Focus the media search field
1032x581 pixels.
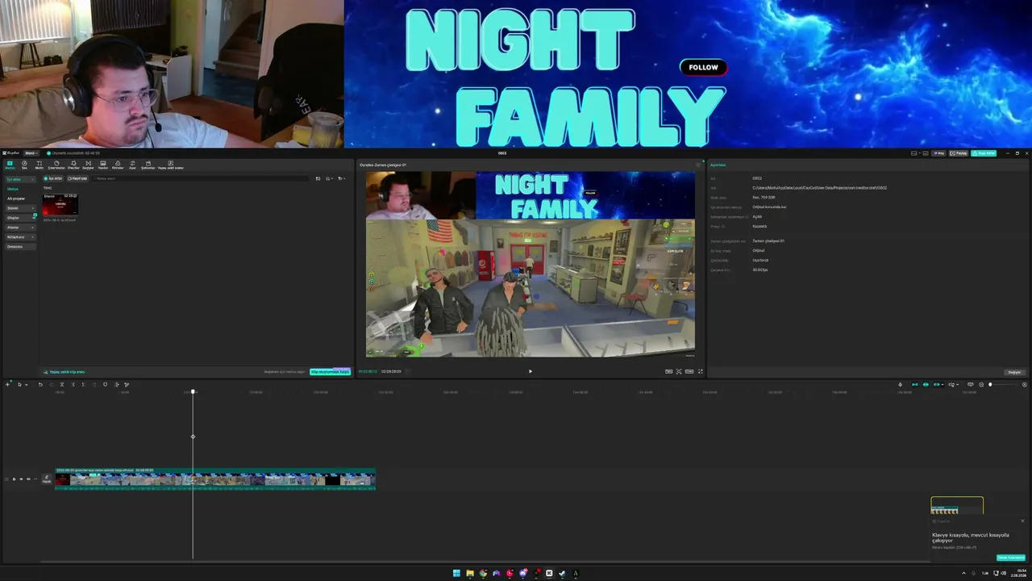tap(200, 178)
